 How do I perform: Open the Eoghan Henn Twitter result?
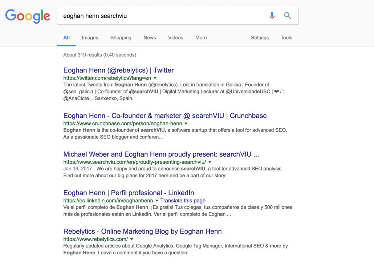point(118,70)
